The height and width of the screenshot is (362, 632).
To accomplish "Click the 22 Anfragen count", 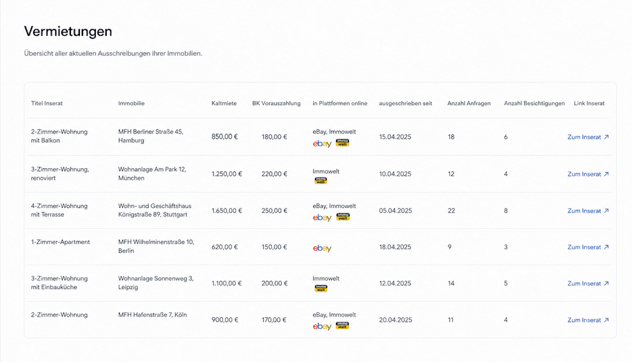I will click(451, 210).
